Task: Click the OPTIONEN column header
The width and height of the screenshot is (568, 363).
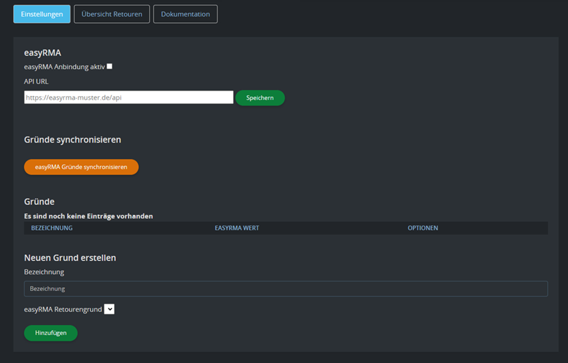Action: point(423,228)
